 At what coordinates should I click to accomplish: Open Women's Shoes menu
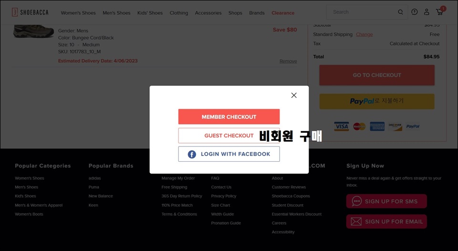coord(78,13)
